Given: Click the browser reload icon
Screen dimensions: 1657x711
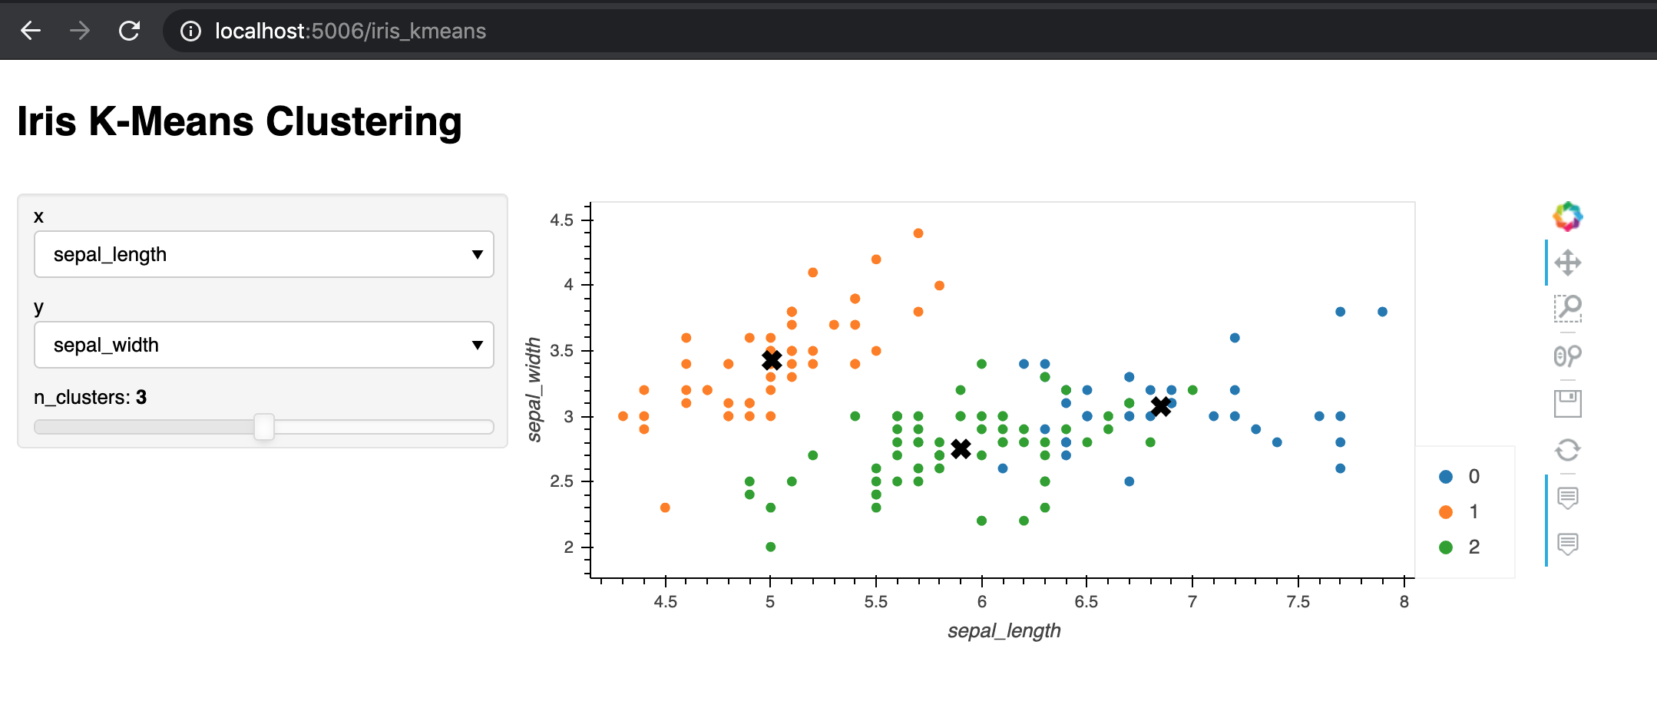Looking at the screenshot, I should tap(129, 31).
